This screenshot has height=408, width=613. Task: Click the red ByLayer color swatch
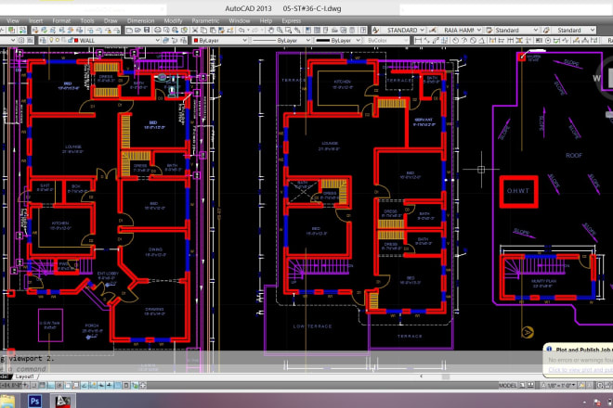[x=196, y=40]
